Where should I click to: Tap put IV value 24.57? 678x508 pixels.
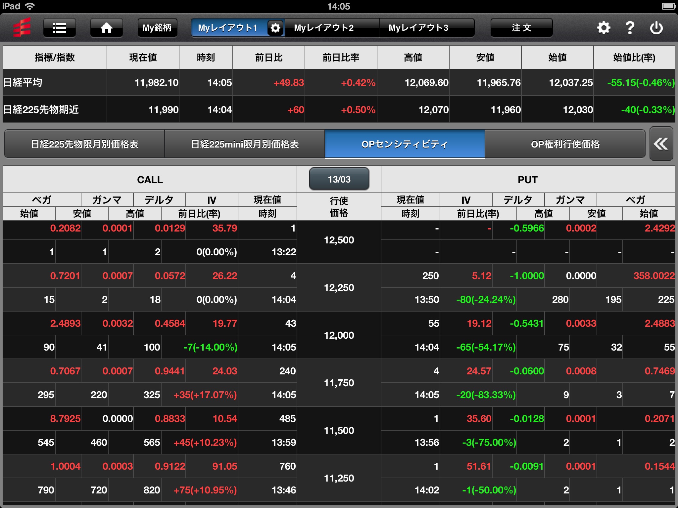tap(479, 371)
